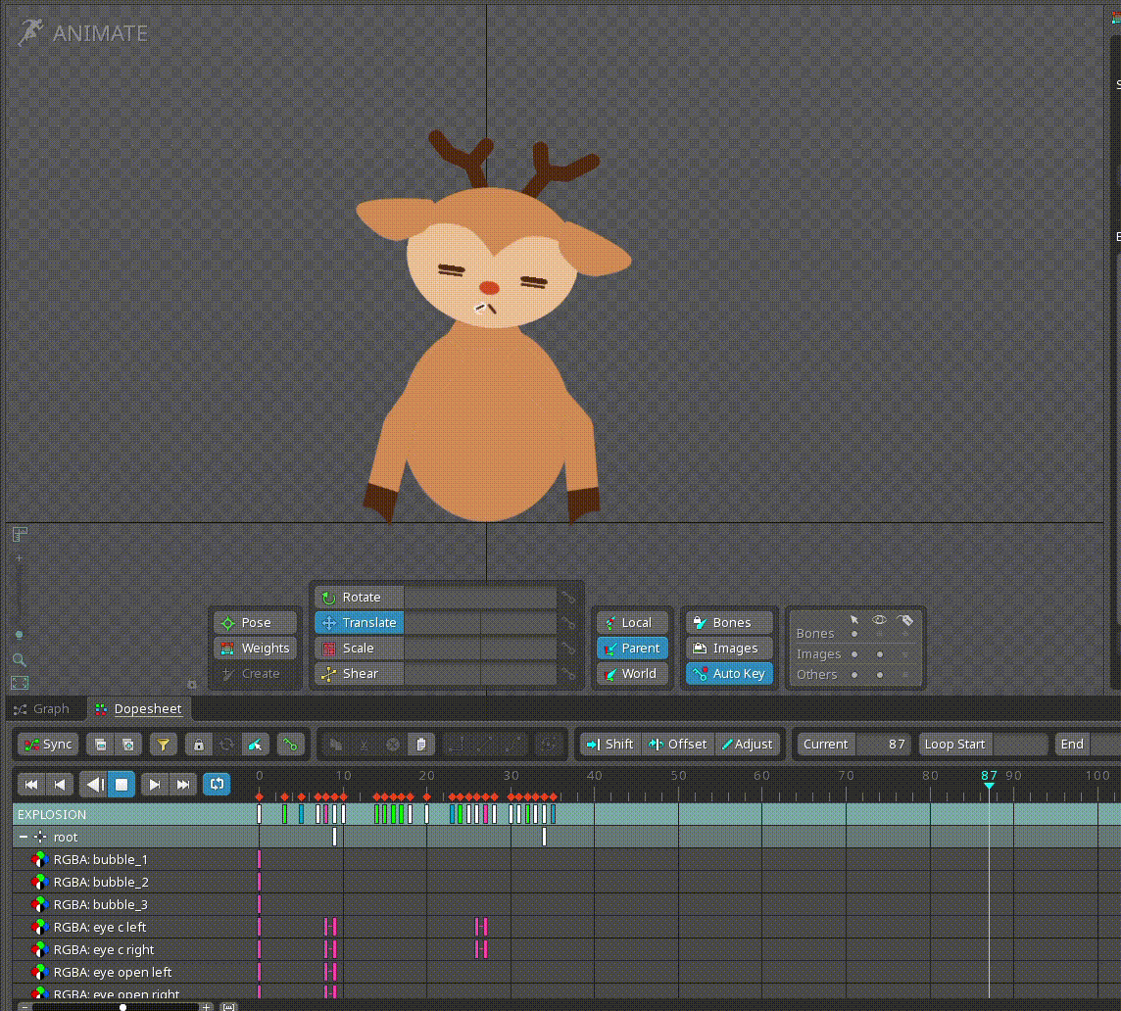Switch to the Scale tool

[359, 648]
